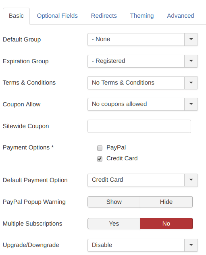Image resolution: width=206 pixels, height=255 pixels.
Task: Set PayPal Popup Warning to Show
Action: coord(114,202)
